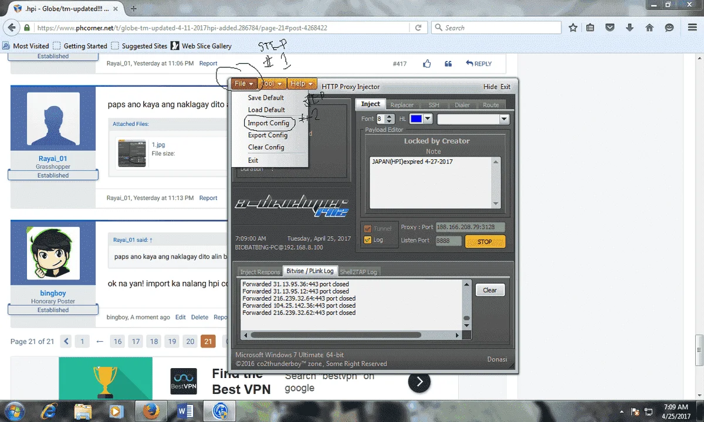Click the HL blue color swatch
704x422 pixels.
click(x=416, y=119)
